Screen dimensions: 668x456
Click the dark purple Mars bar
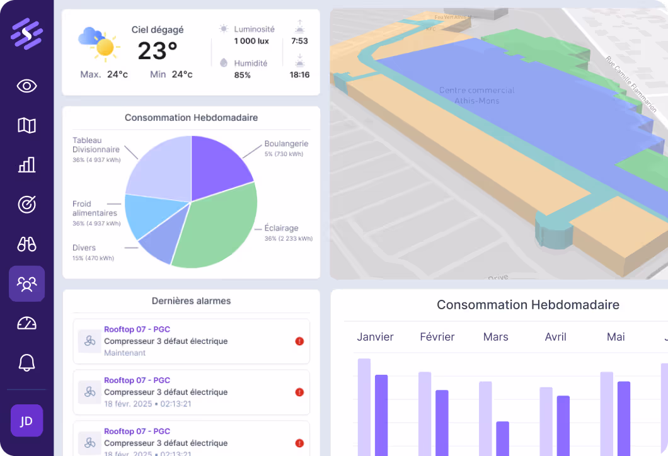point(502,438)
